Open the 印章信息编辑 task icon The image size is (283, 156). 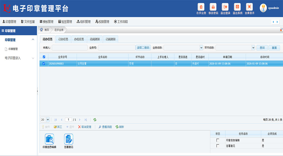(x=49, y=139)
